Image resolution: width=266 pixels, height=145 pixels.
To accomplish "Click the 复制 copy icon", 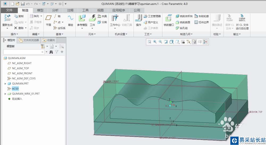I will [x=16, y=16].
